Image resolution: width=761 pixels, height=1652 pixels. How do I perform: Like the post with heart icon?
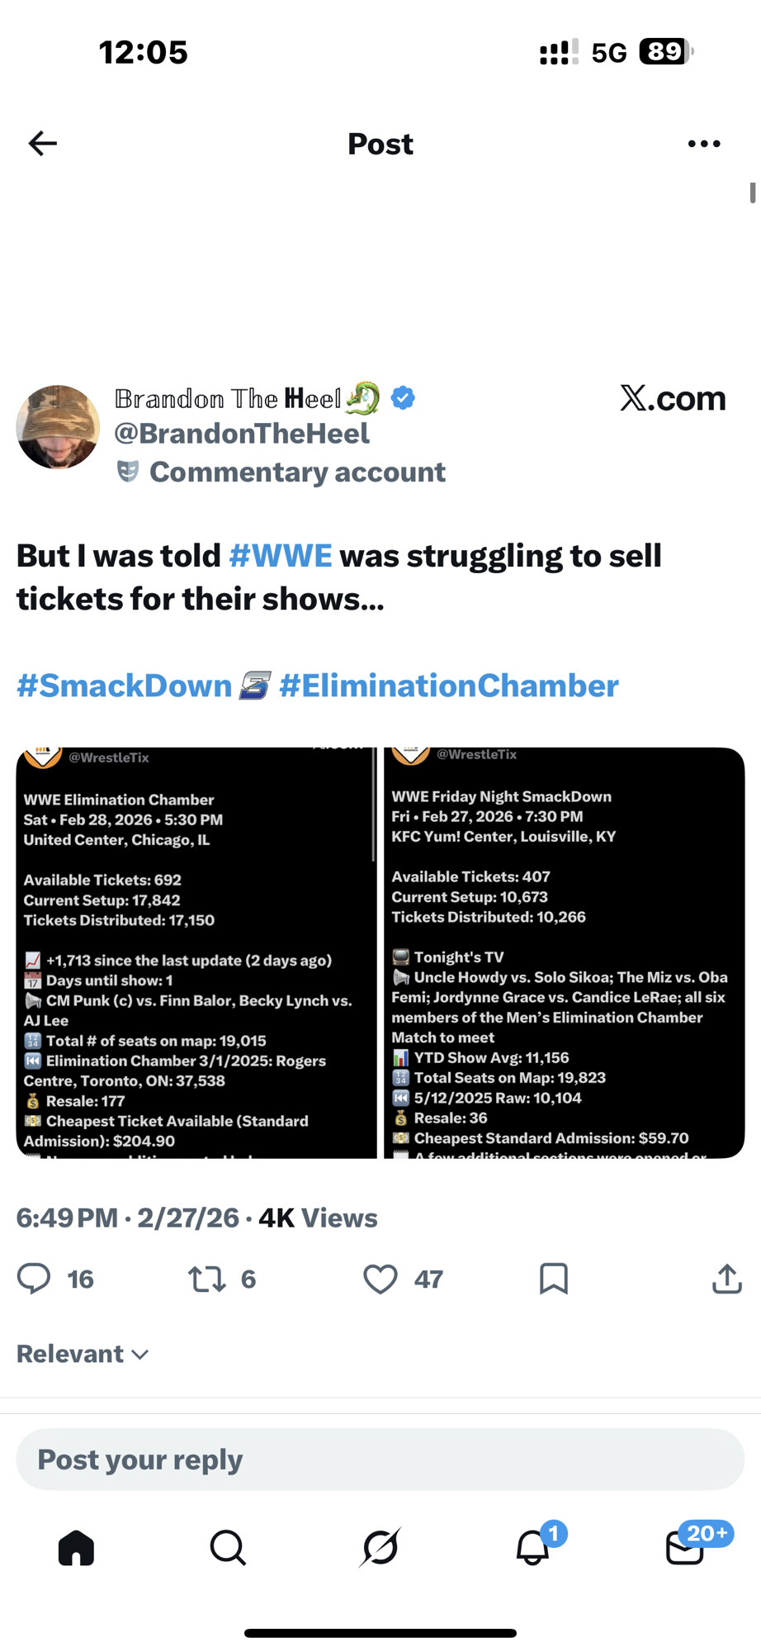(380, 1279)
